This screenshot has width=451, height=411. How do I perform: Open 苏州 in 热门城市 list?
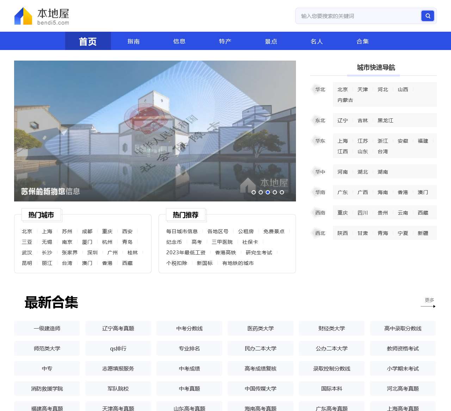[67, 231]
